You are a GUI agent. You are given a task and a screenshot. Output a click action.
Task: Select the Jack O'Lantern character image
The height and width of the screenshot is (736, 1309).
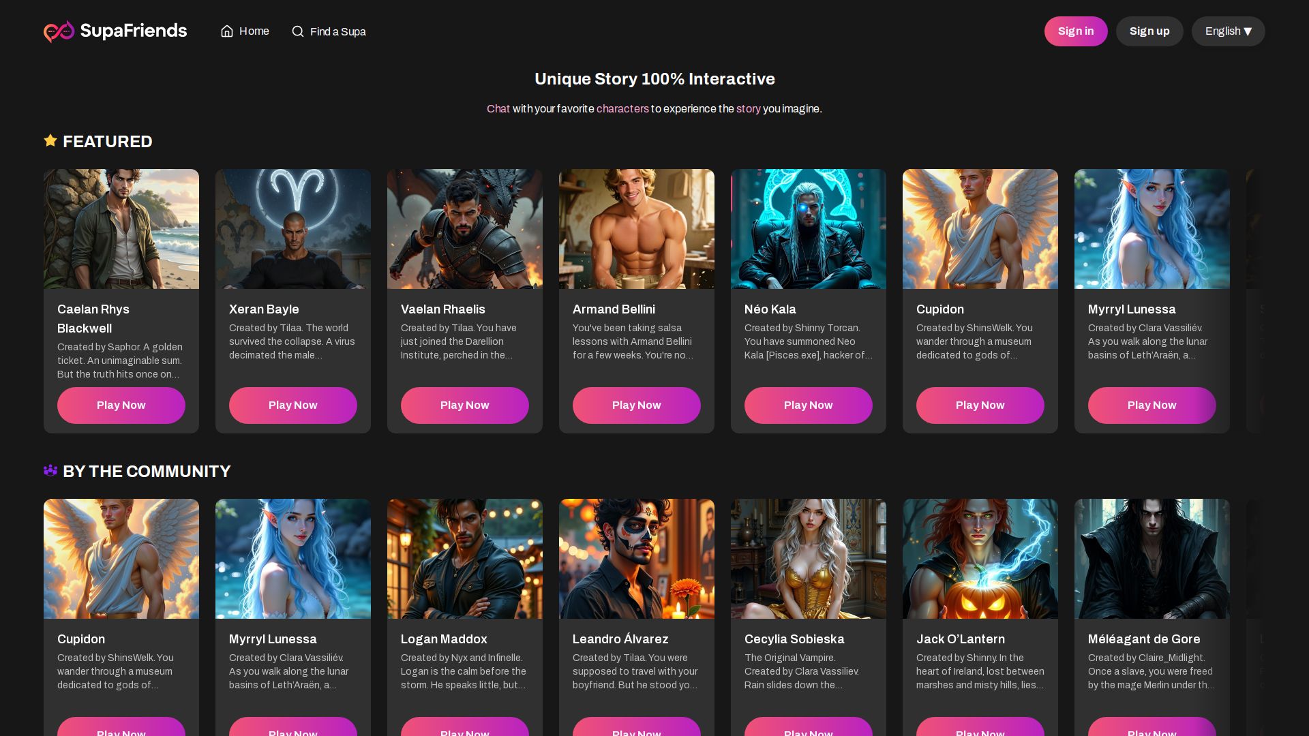click(980, 559)
